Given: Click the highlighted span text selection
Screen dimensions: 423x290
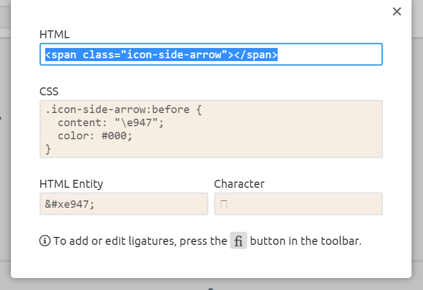Looking at the screenshot, I should [161, 55].
